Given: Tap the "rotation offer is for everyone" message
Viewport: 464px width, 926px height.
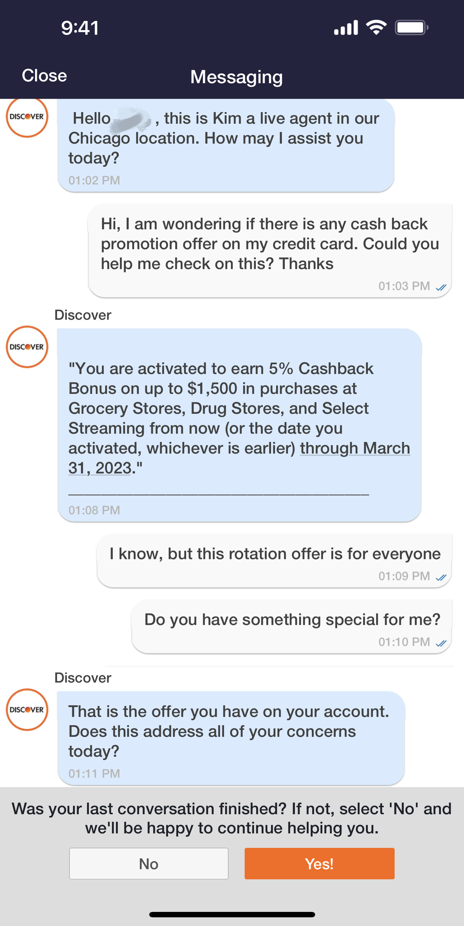Looking at the screenshot, I should pos(274,560).
